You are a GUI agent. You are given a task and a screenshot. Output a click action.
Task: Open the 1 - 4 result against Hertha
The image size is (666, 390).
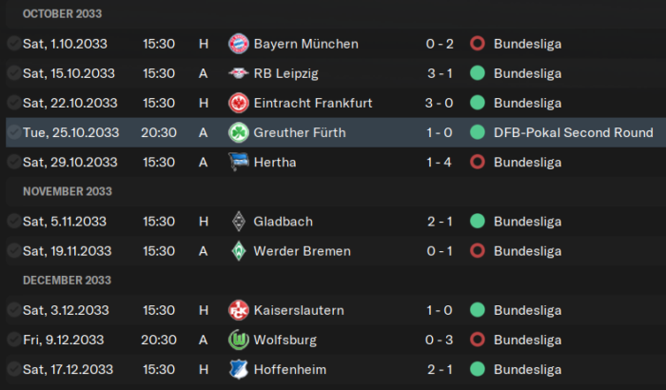440,163
